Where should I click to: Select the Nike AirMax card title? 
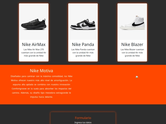34,44
